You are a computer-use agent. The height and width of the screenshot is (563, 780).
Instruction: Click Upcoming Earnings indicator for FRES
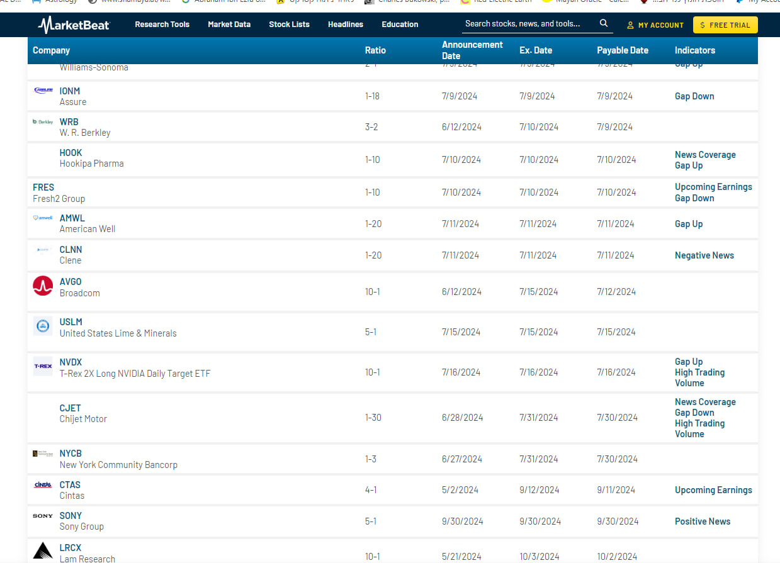[713, 187]
